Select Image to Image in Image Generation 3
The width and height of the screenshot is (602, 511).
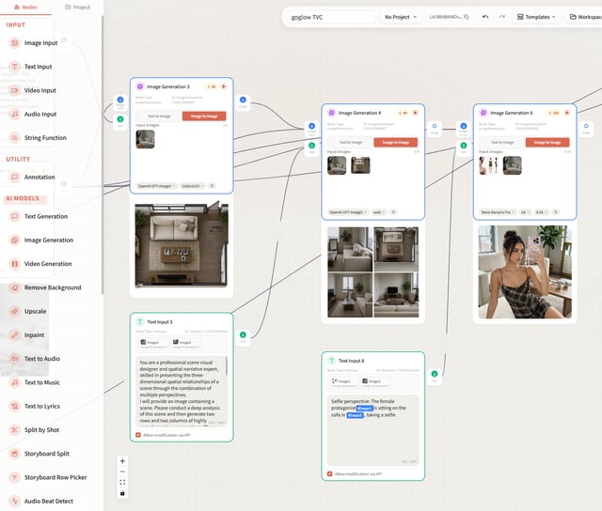[x=204, y=116]
